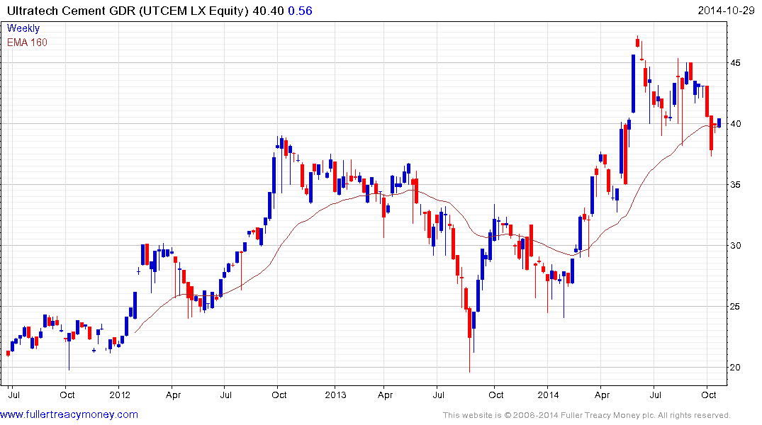762x425 pixels.
Task: Click the 35 price axis label
Action: coord(736,185)
